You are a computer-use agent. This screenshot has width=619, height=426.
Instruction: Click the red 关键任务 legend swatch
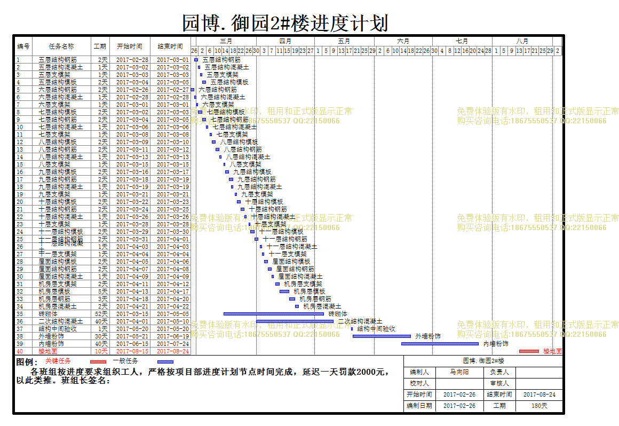98,361
